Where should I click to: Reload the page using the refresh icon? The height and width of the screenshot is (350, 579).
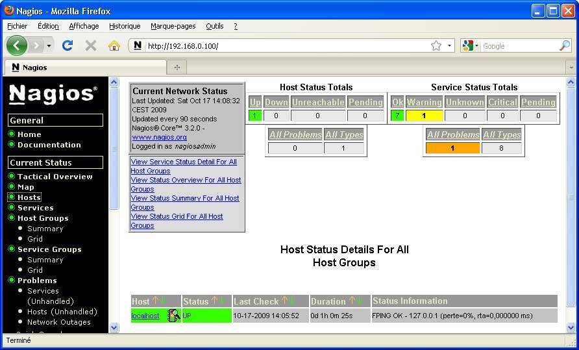click(67, 45)
